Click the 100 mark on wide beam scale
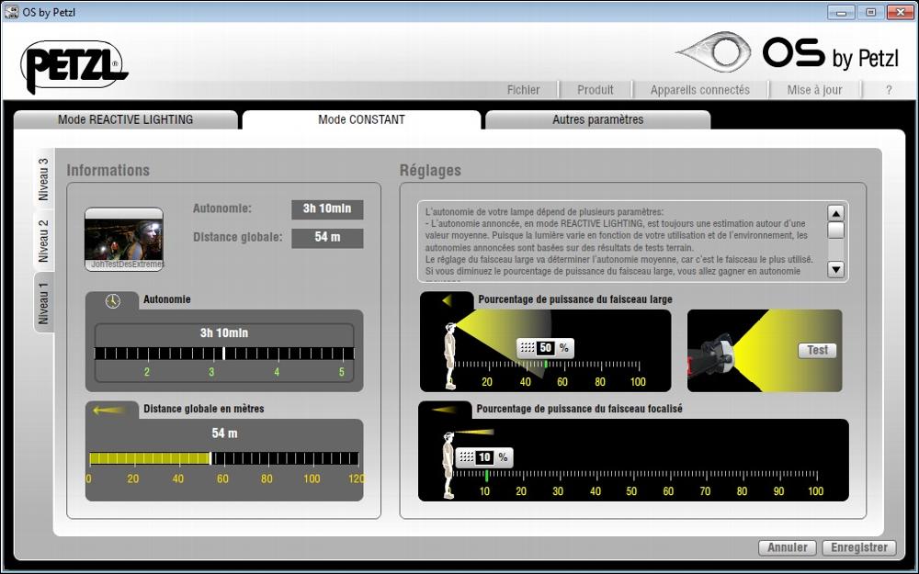This screenshot has height=574, width=919. point(638,382)
